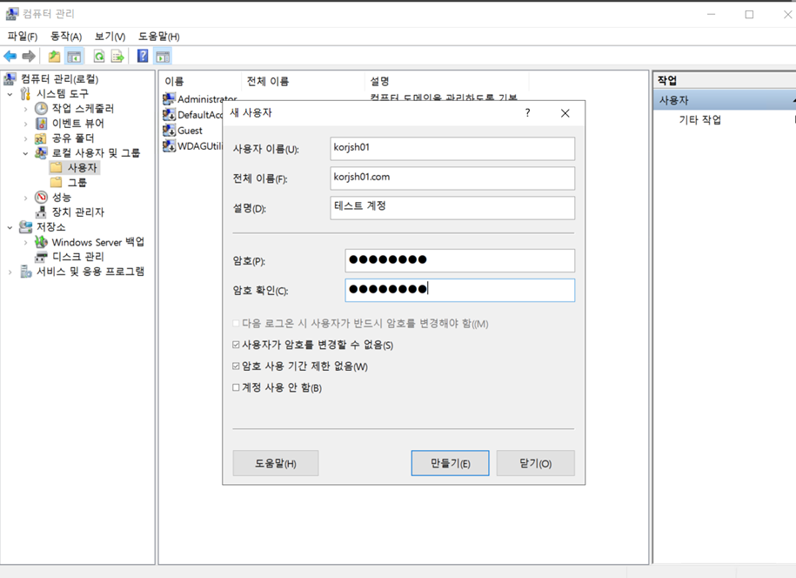Screen dimensions: 796x578
Task: Collapse the System Tools (시스템 도구) tree node
Action: tap(10, 94)
